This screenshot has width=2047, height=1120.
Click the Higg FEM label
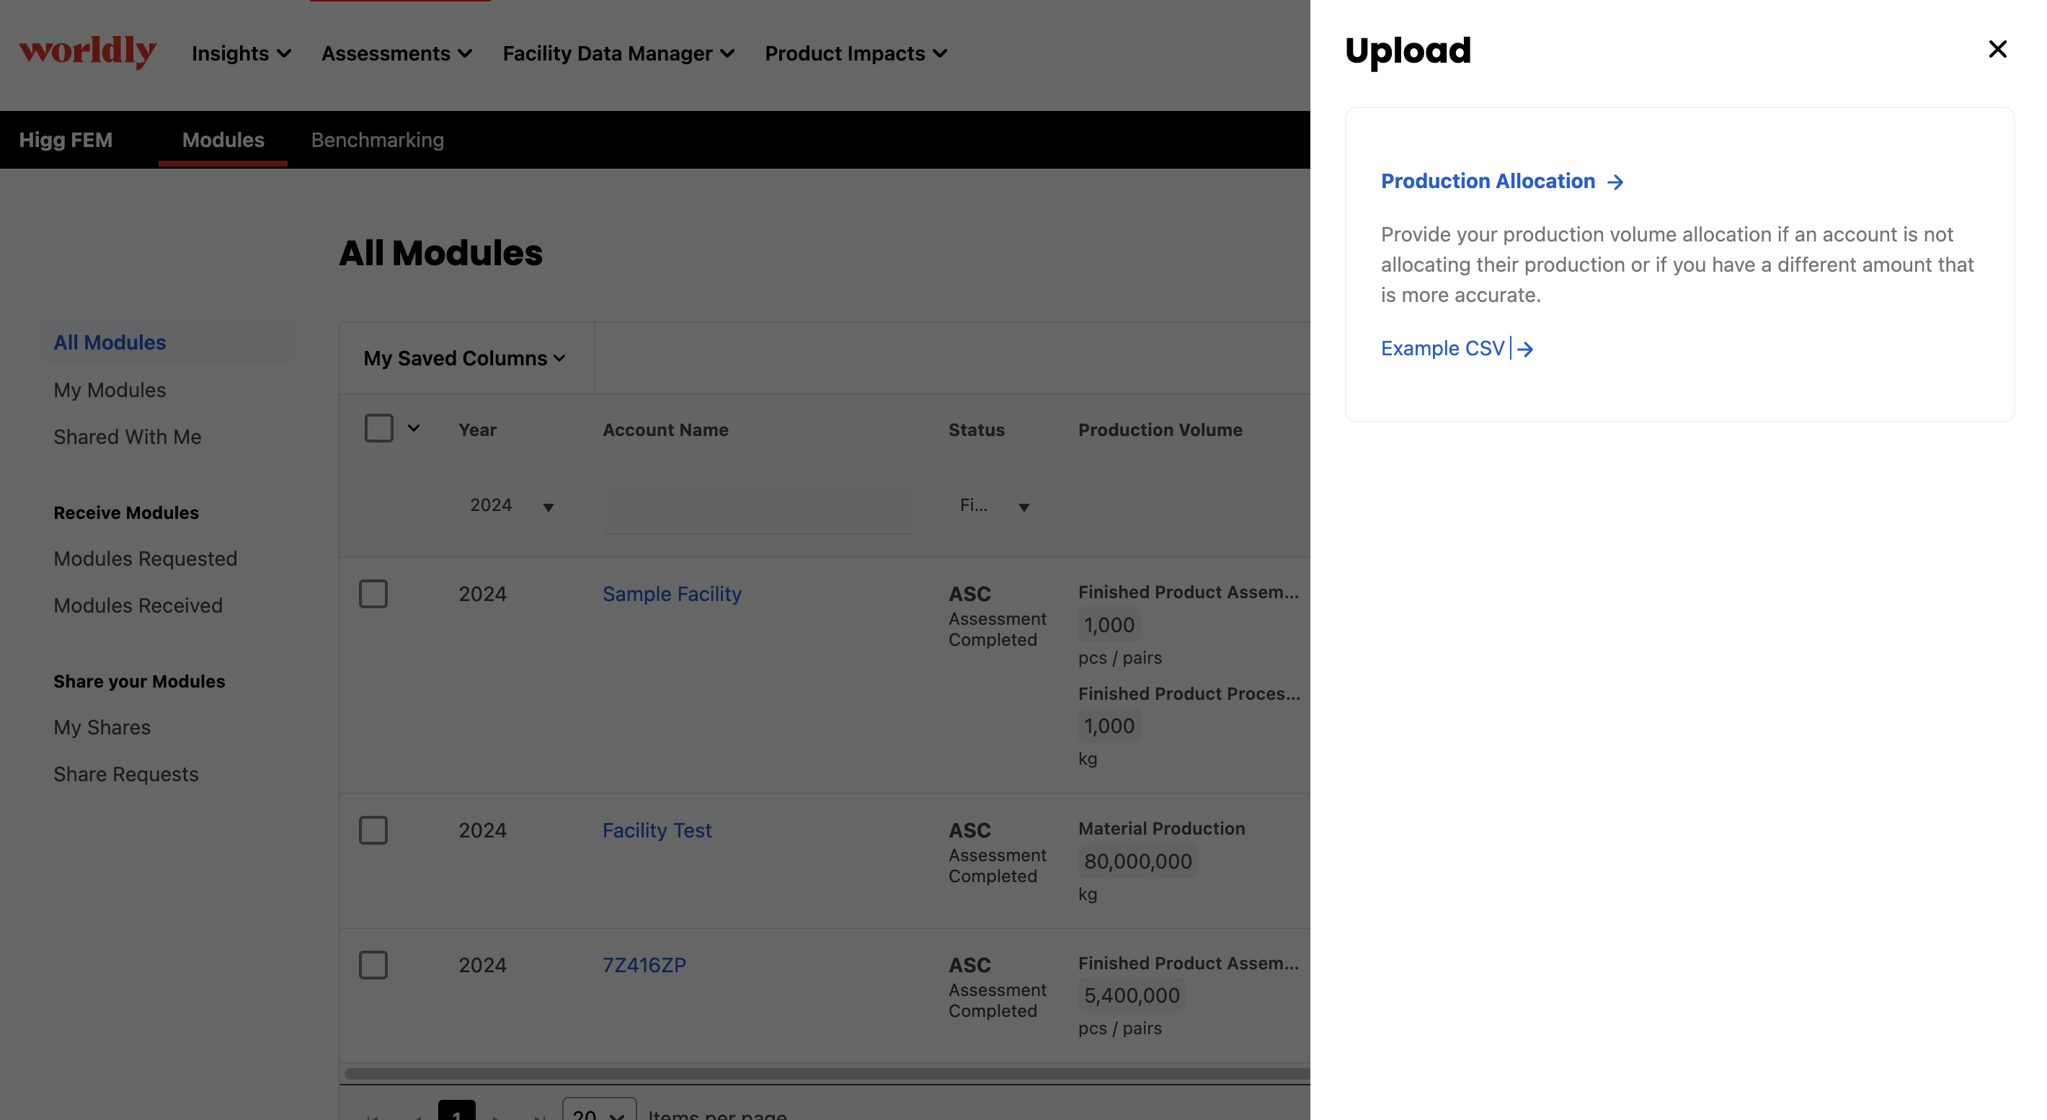pos(65,140)
